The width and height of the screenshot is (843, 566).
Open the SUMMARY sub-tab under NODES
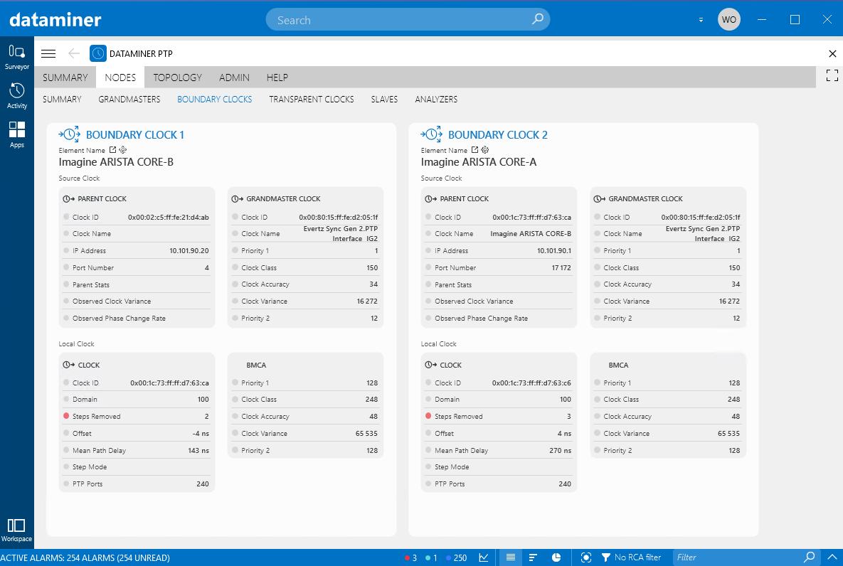pos(62,100)
